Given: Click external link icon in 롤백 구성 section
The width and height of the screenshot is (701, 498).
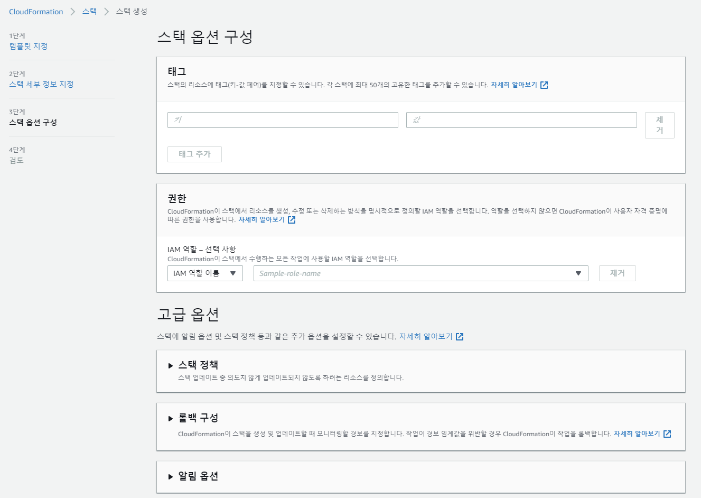Looking at the screenshot, I should point(667,434).
